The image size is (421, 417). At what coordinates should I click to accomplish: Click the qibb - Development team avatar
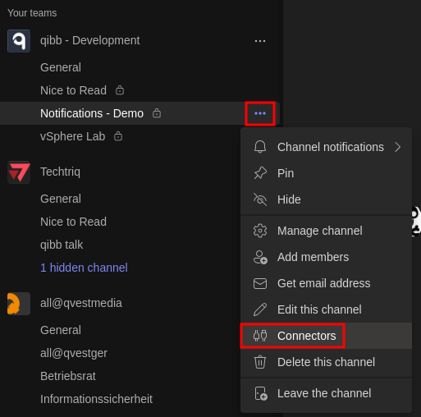pyautogui.click(x=19, y=41)
